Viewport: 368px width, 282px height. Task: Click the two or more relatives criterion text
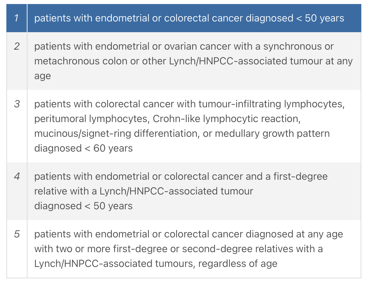click(x=189, y=249)
